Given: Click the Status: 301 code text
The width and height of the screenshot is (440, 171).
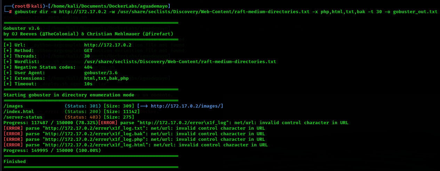Looking at the screenshot, I should [x=83, y=106].
